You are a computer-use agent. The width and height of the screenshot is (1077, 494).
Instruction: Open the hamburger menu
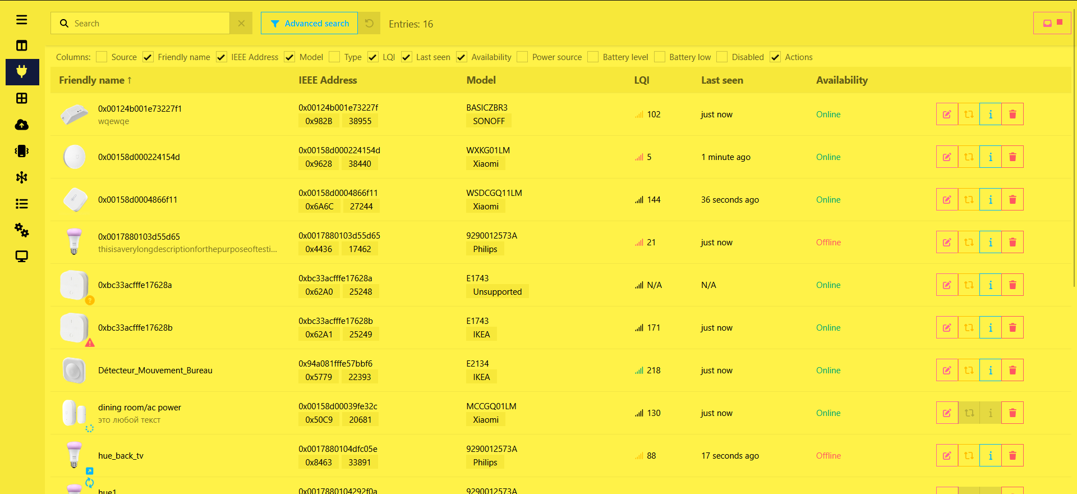22,20
